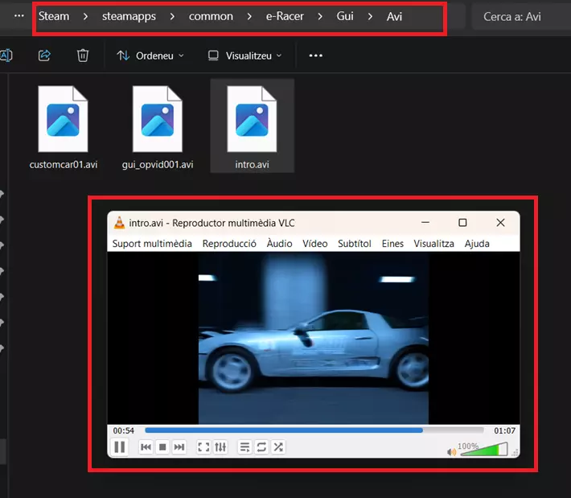Toggle random shuffle playback
571x498 pixels.
pos(277,447)
